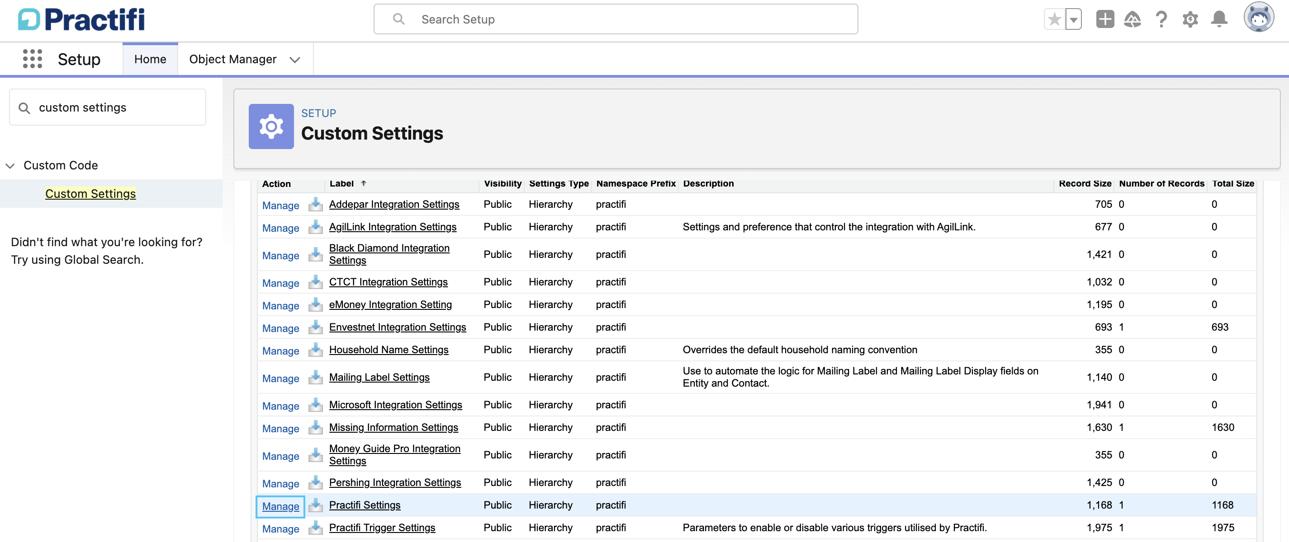The height and width of the screenshot is (542, 1289).
Task: Select Custom Settings in sidebar tree
Action: 90,194
